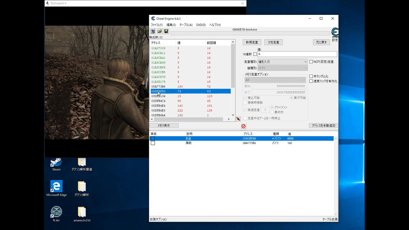
Task: Open the テーブル(A) menu
Action: 186,25
